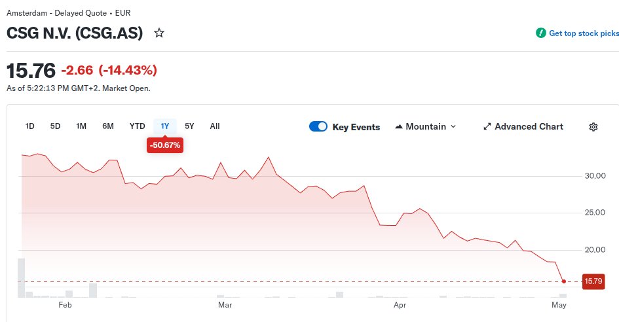Viewport: 619px width, 322px height.
Task: Click the green stock picks badge icon
Action: click(540, 33)
